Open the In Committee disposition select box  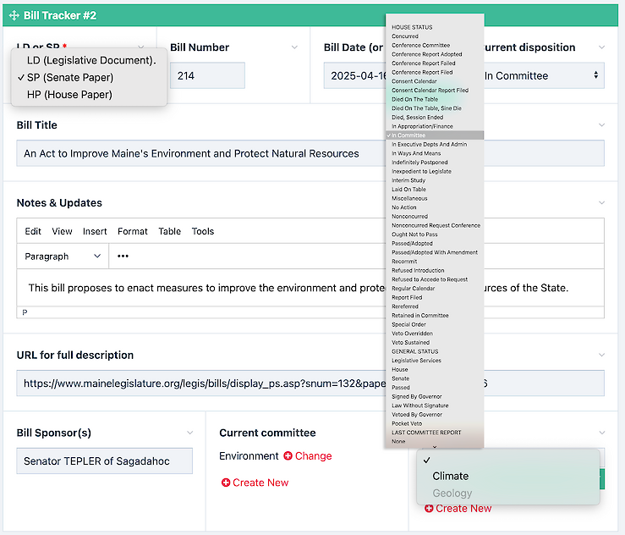pos(544,75)
